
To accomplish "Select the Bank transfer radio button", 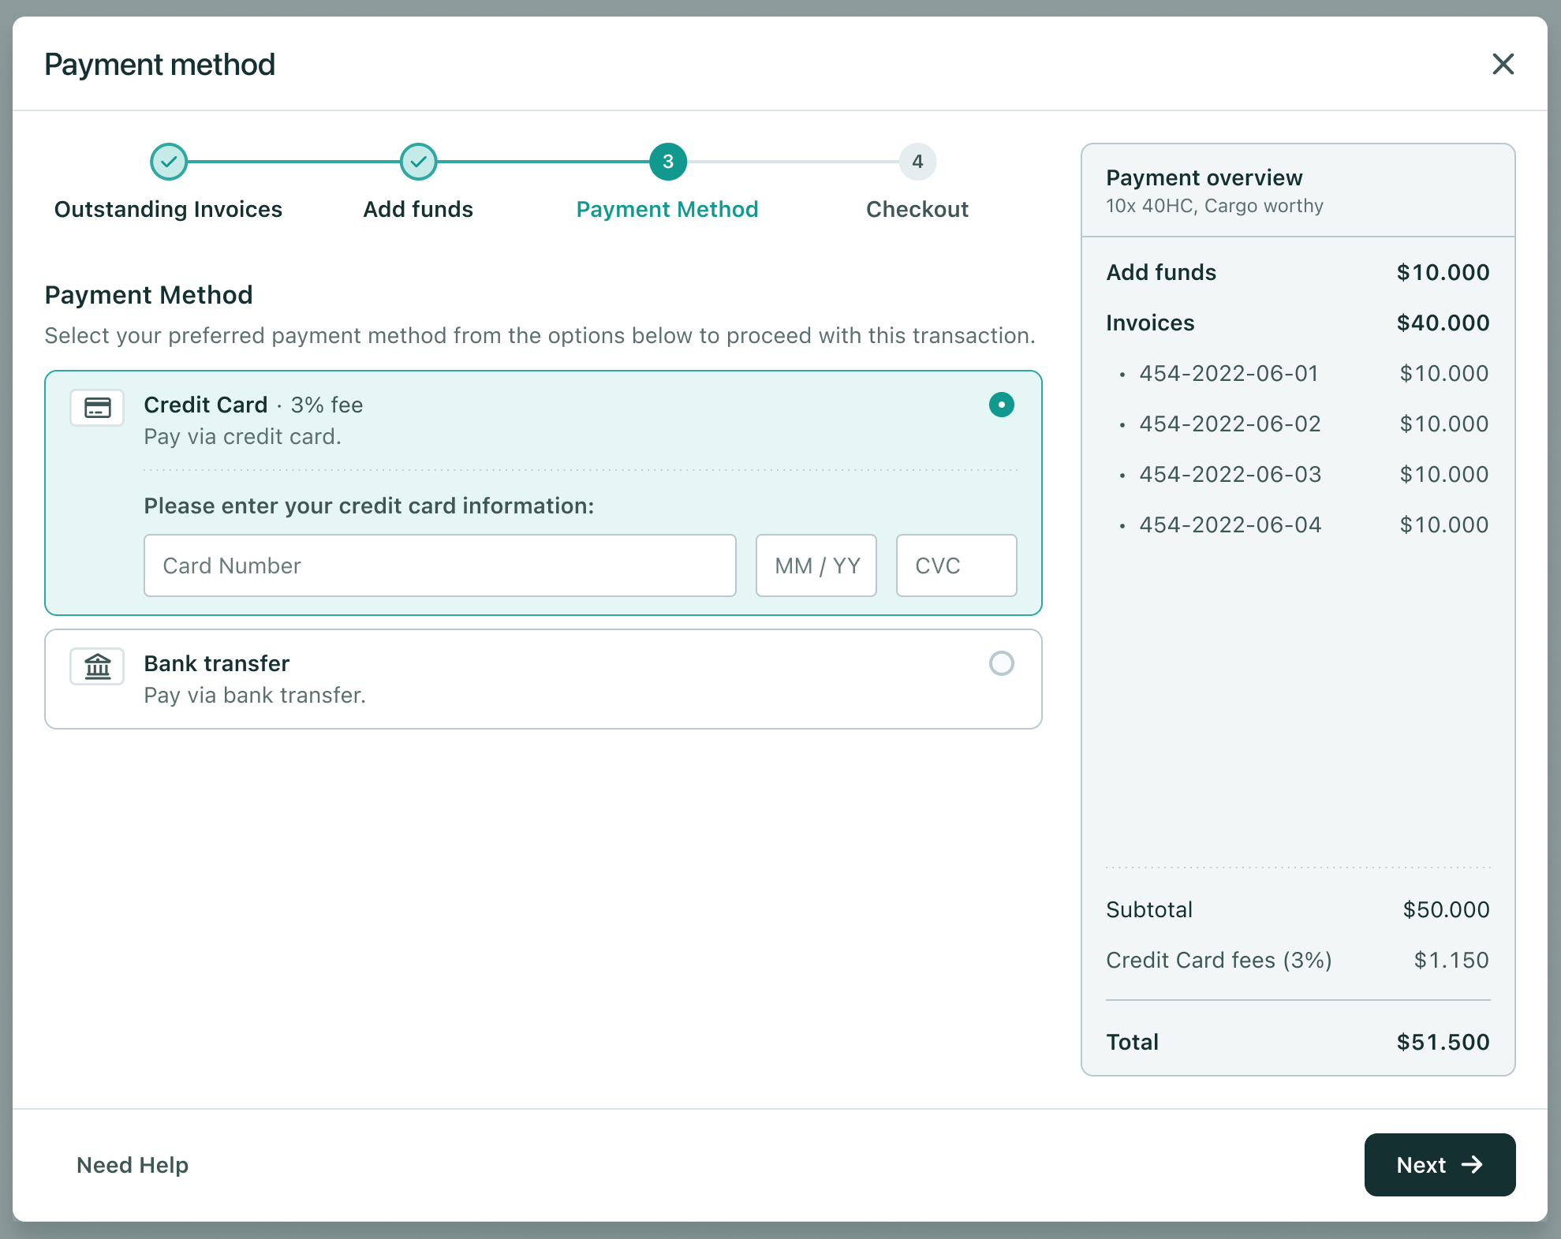I will [x=1002, y=663].
